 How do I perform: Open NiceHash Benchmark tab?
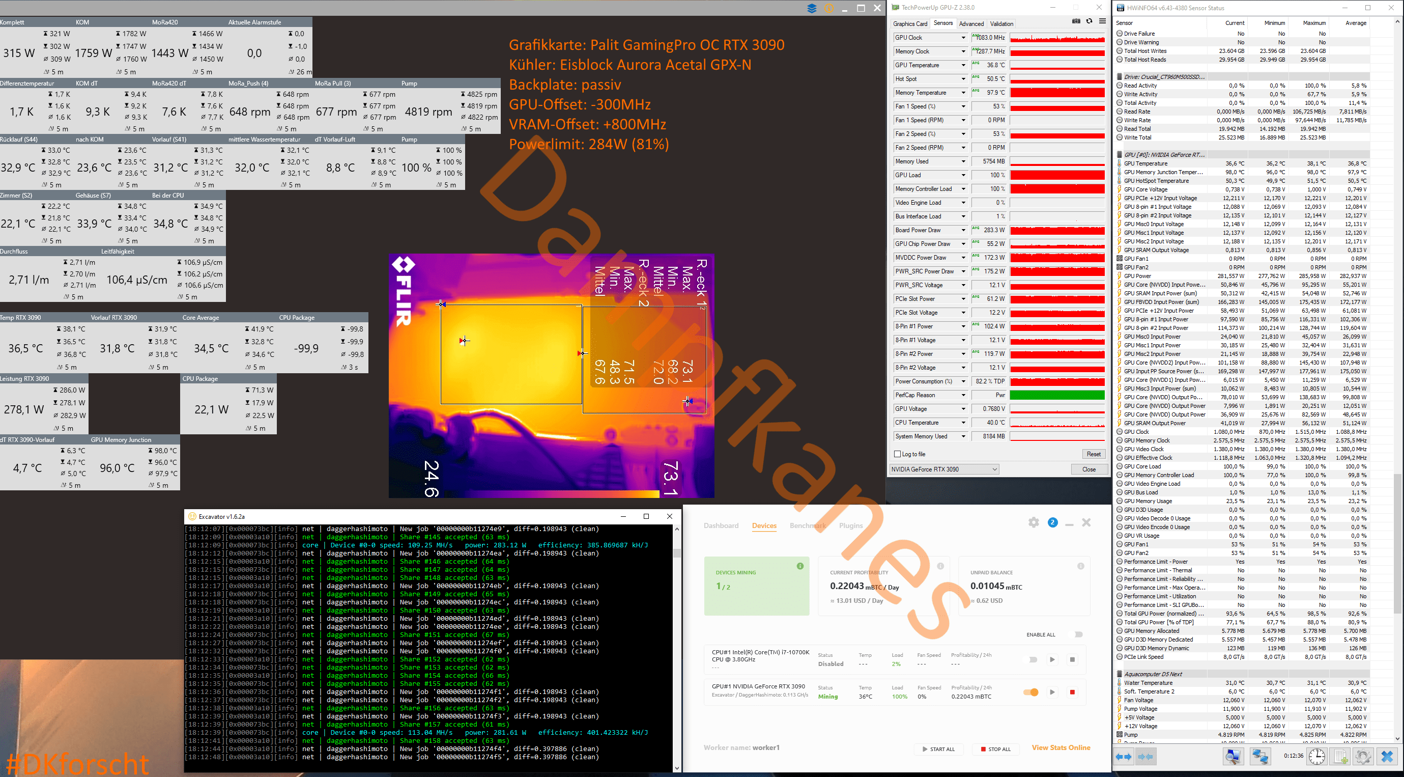click(x=808, y=525)
